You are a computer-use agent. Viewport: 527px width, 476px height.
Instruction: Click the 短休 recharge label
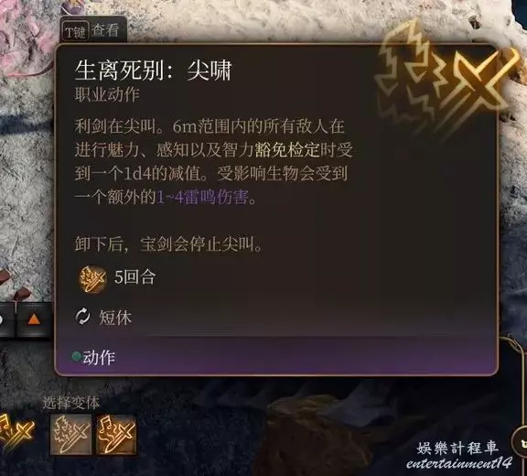point(115,317)
